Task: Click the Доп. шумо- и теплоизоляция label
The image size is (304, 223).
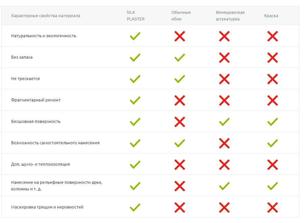Action: (x=41, y=164)
